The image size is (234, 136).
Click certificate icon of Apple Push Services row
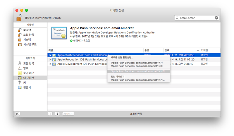[x=54, y=55]
